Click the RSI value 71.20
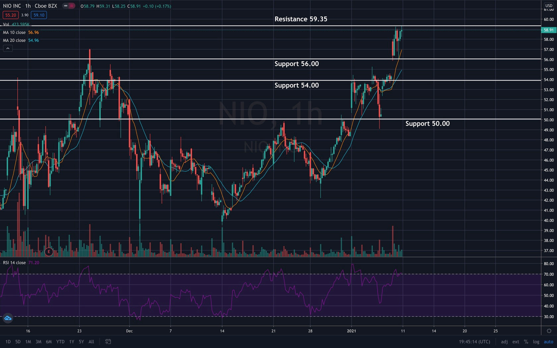The image size is (557, 348). click(34, 262)
